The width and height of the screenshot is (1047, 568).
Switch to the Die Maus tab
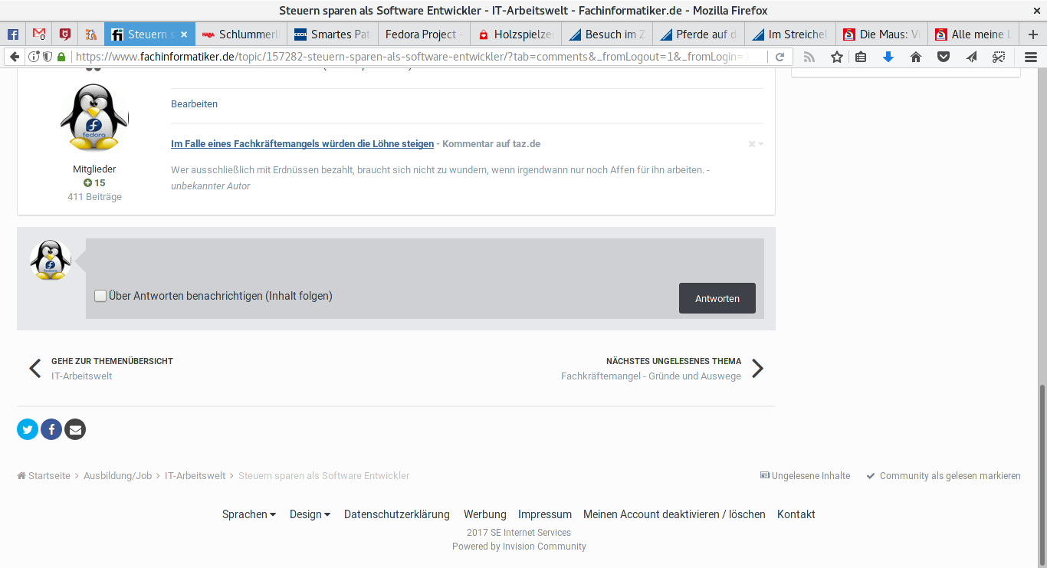click(881, 34)
